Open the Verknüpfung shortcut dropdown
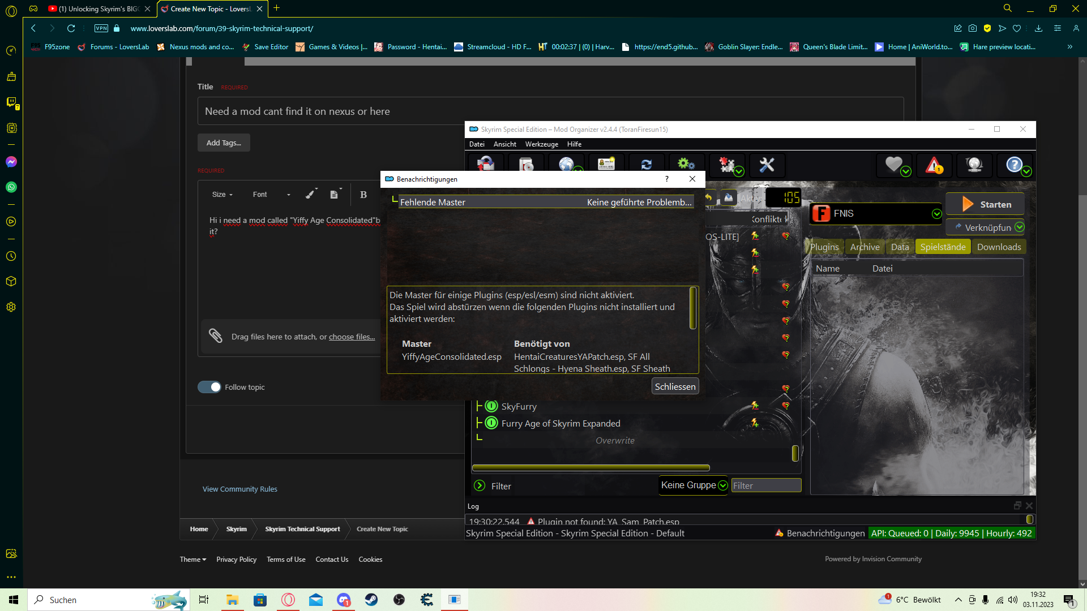The image size is (1087, 611). 1020,227
